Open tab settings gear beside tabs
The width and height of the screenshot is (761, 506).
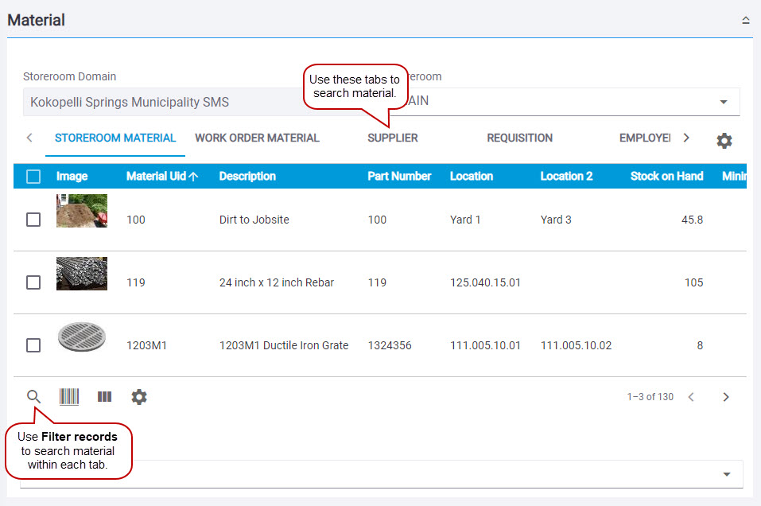pyautogui.click(x=724, y=140)
